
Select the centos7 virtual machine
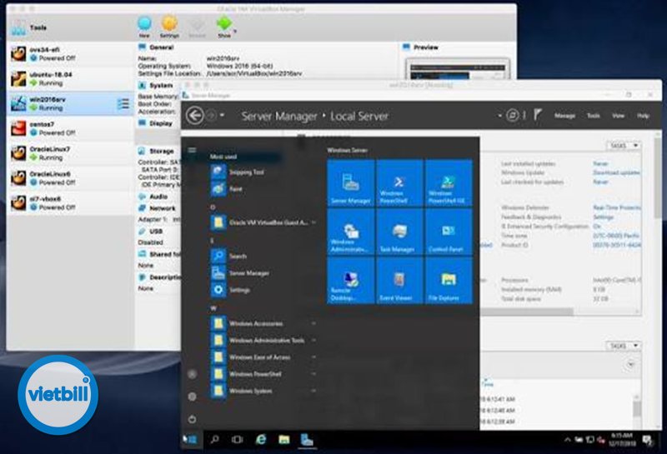tap(71, 128)
